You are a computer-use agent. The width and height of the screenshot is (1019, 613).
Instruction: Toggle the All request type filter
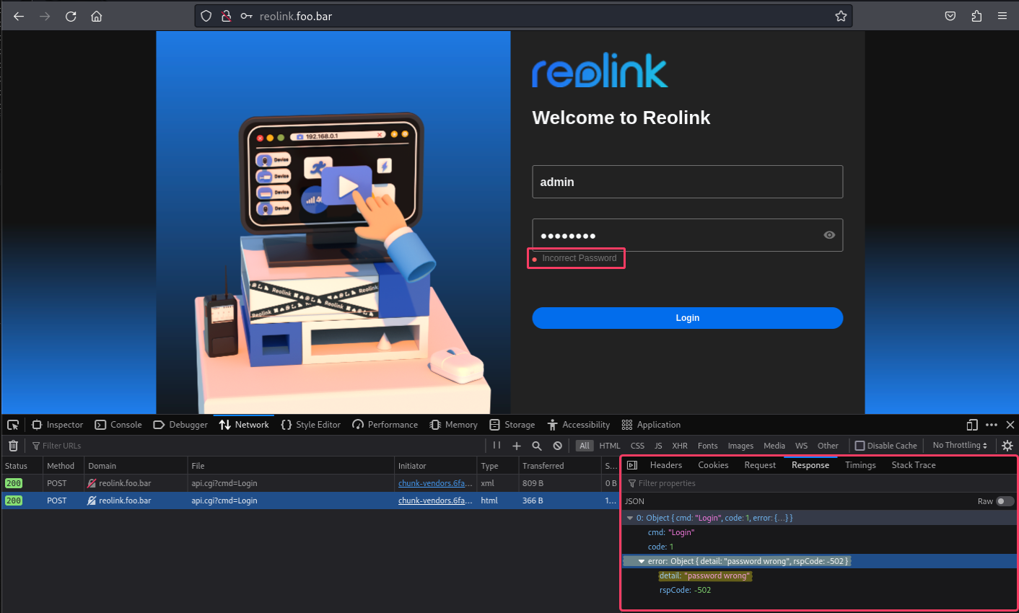tap(585, 446)
